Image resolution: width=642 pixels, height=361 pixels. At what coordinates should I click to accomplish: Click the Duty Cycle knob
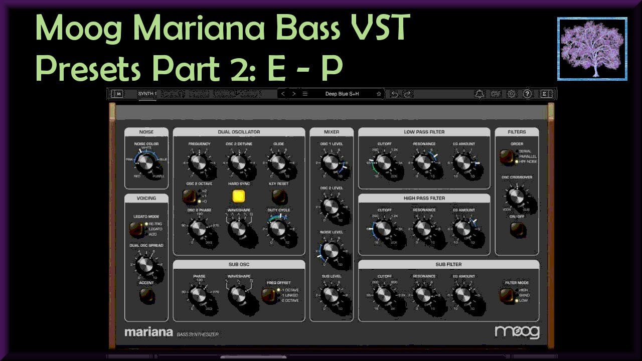278,229
